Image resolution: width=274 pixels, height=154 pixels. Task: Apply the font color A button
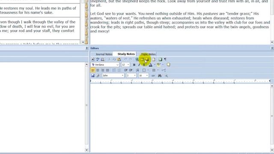tap(150, 65)
